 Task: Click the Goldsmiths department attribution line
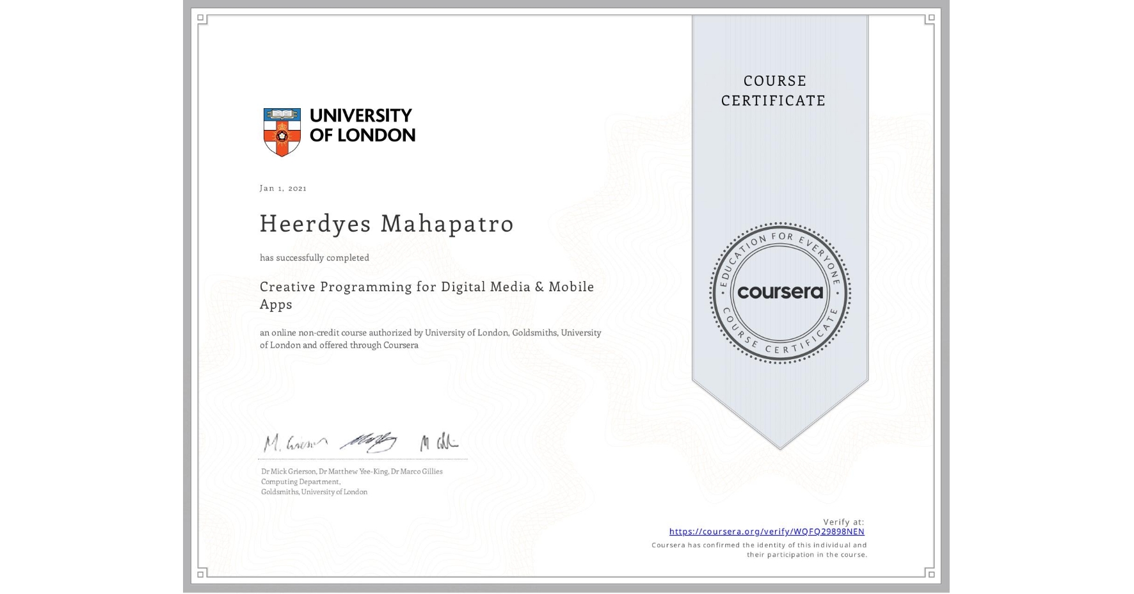tap(313, 492)
